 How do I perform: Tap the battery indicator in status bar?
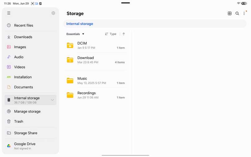[x=244, y=3]
